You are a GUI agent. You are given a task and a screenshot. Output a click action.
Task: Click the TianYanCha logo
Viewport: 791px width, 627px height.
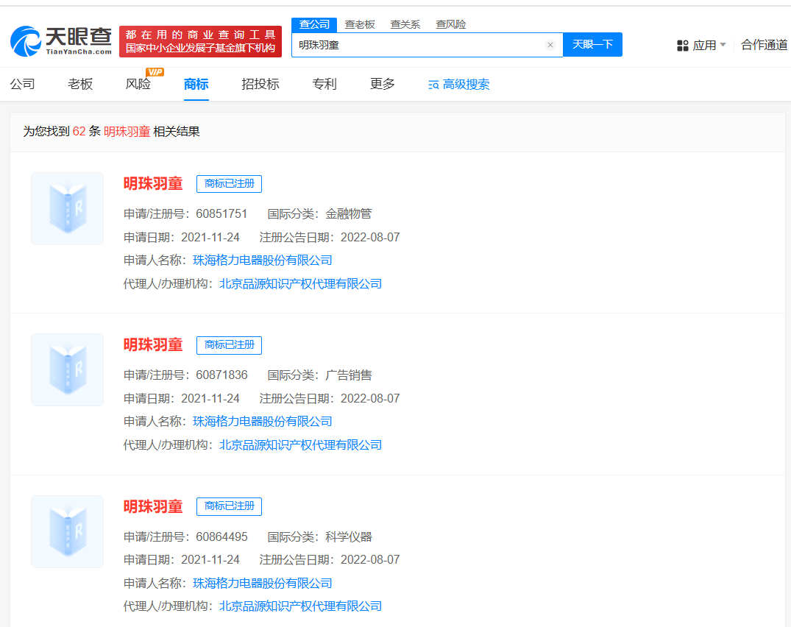61,41
